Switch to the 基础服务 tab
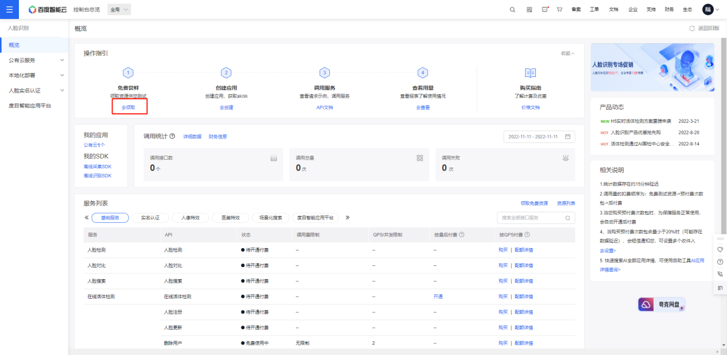 pos(110,218)
